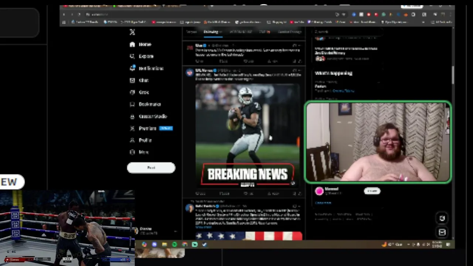
Task: Go back with the browser back arrow
Action: [x=64, y=14]
